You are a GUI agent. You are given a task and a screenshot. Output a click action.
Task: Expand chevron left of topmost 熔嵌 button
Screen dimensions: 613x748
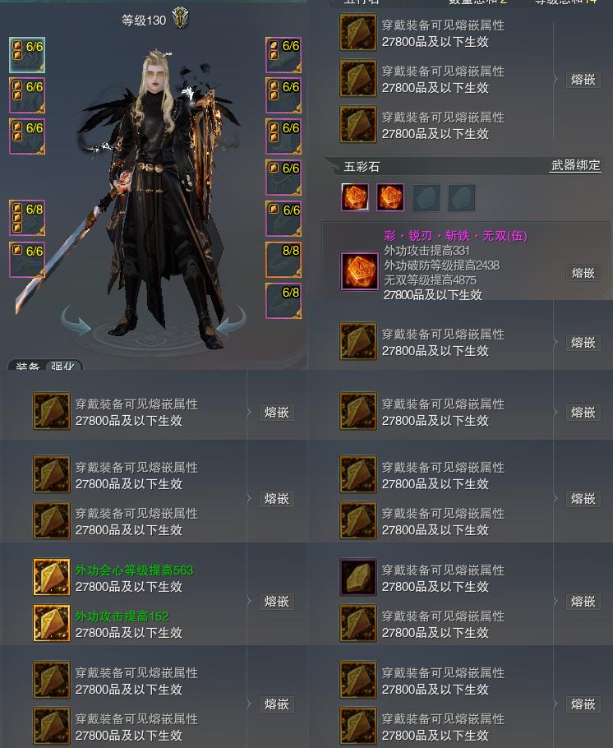555,79
